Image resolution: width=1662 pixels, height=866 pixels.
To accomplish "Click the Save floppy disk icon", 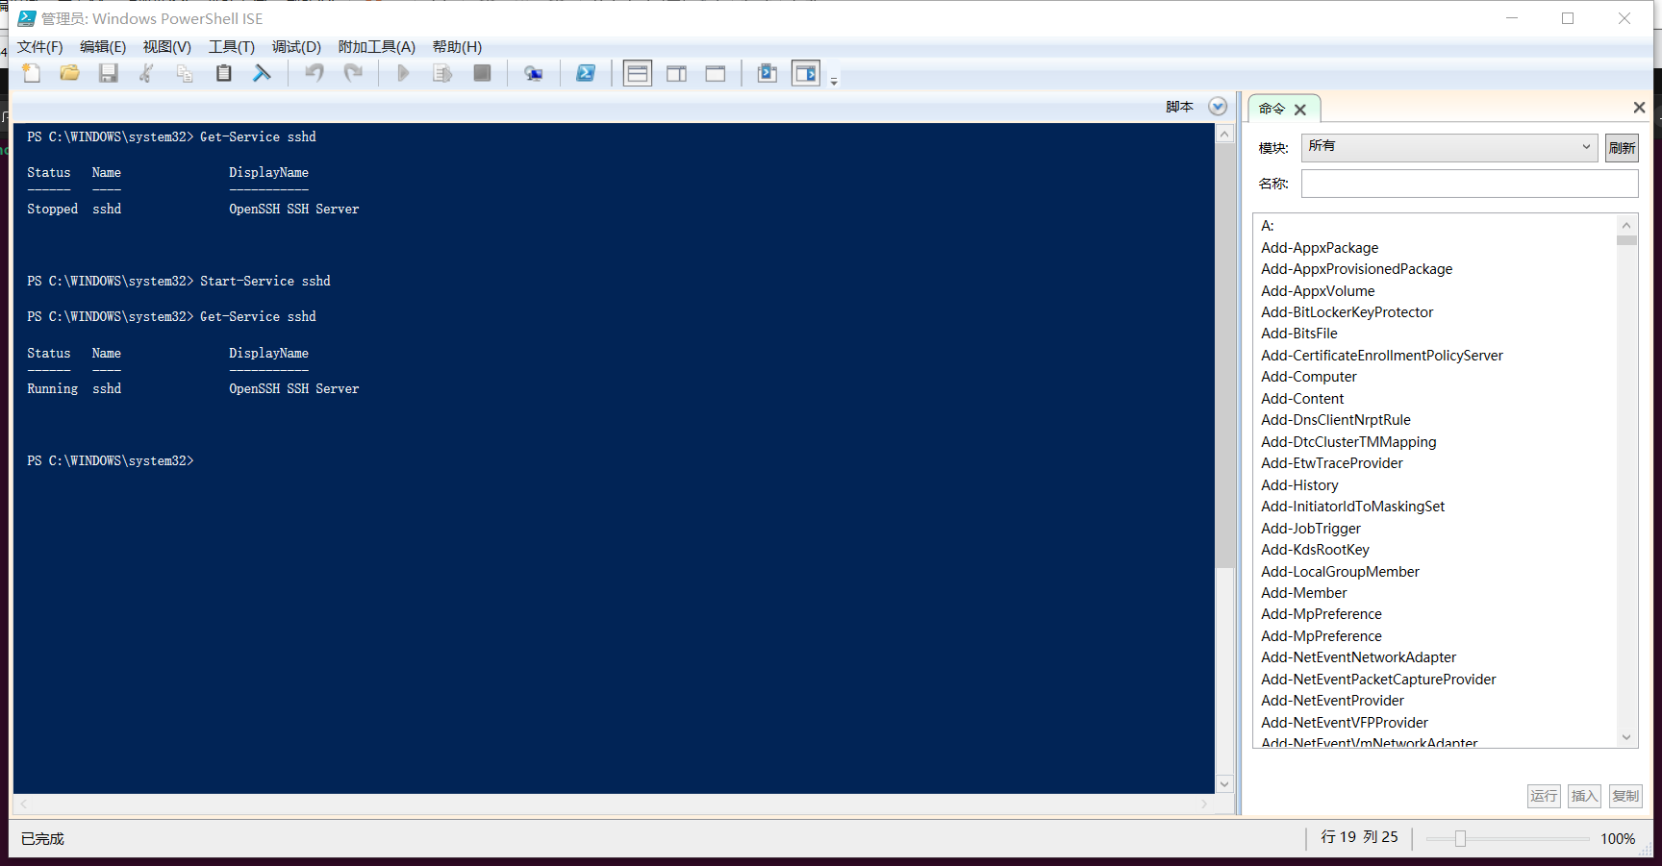I will tap(108, 73).
